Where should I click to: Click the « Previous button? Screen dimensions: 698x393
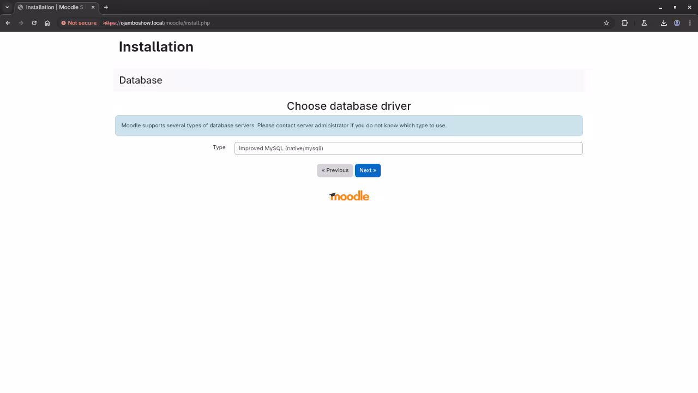click(x=335, y=170)
